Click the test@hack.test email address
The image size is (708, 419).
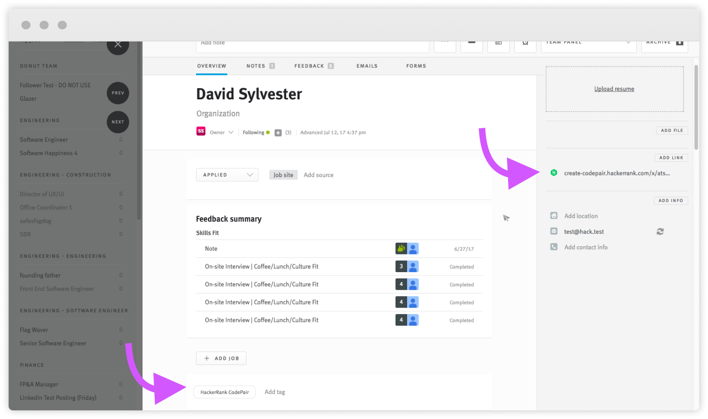click(584, 232)
